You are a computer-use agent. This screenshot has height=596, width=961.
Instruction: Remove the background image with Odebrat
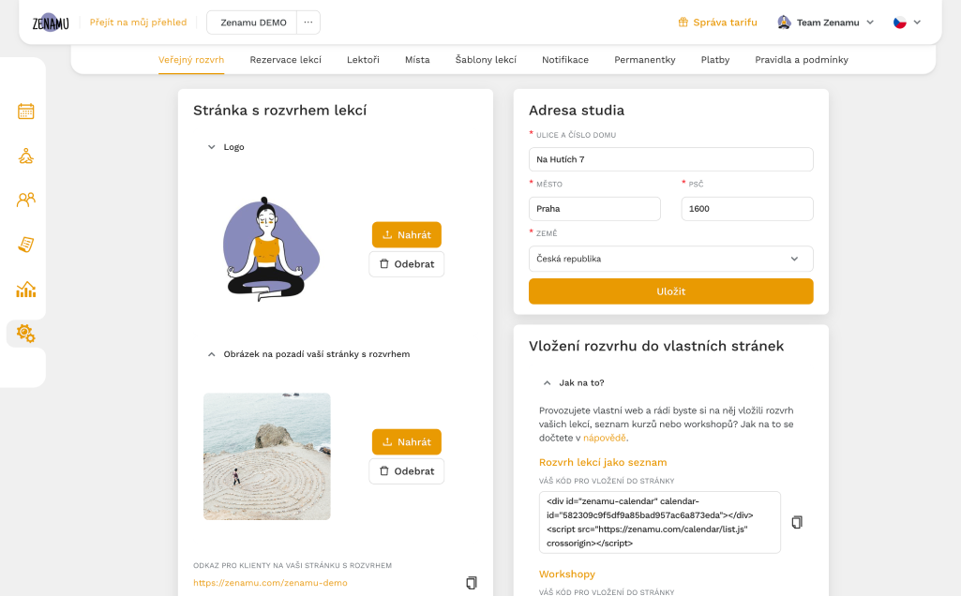(x=406, y=471)
